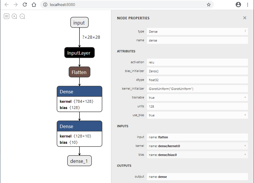254x183 pixels.
Task: Close the Node Properties panel
Action: tap(245, 18)
